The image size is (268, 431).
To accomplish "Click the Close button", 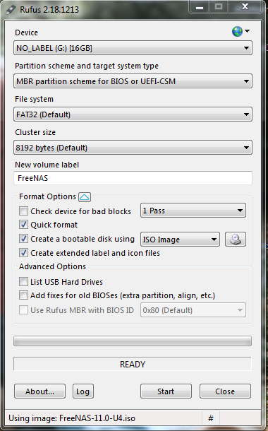I will coord(225,391).
